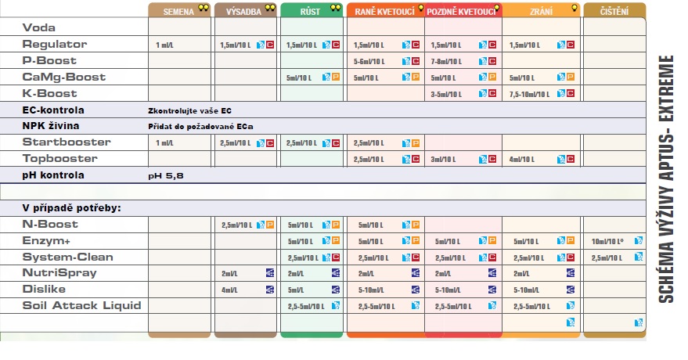Click 'Přidat do požadované ECa' text
The height and width of the screenshot is (360, 688).
click(200, 127)
